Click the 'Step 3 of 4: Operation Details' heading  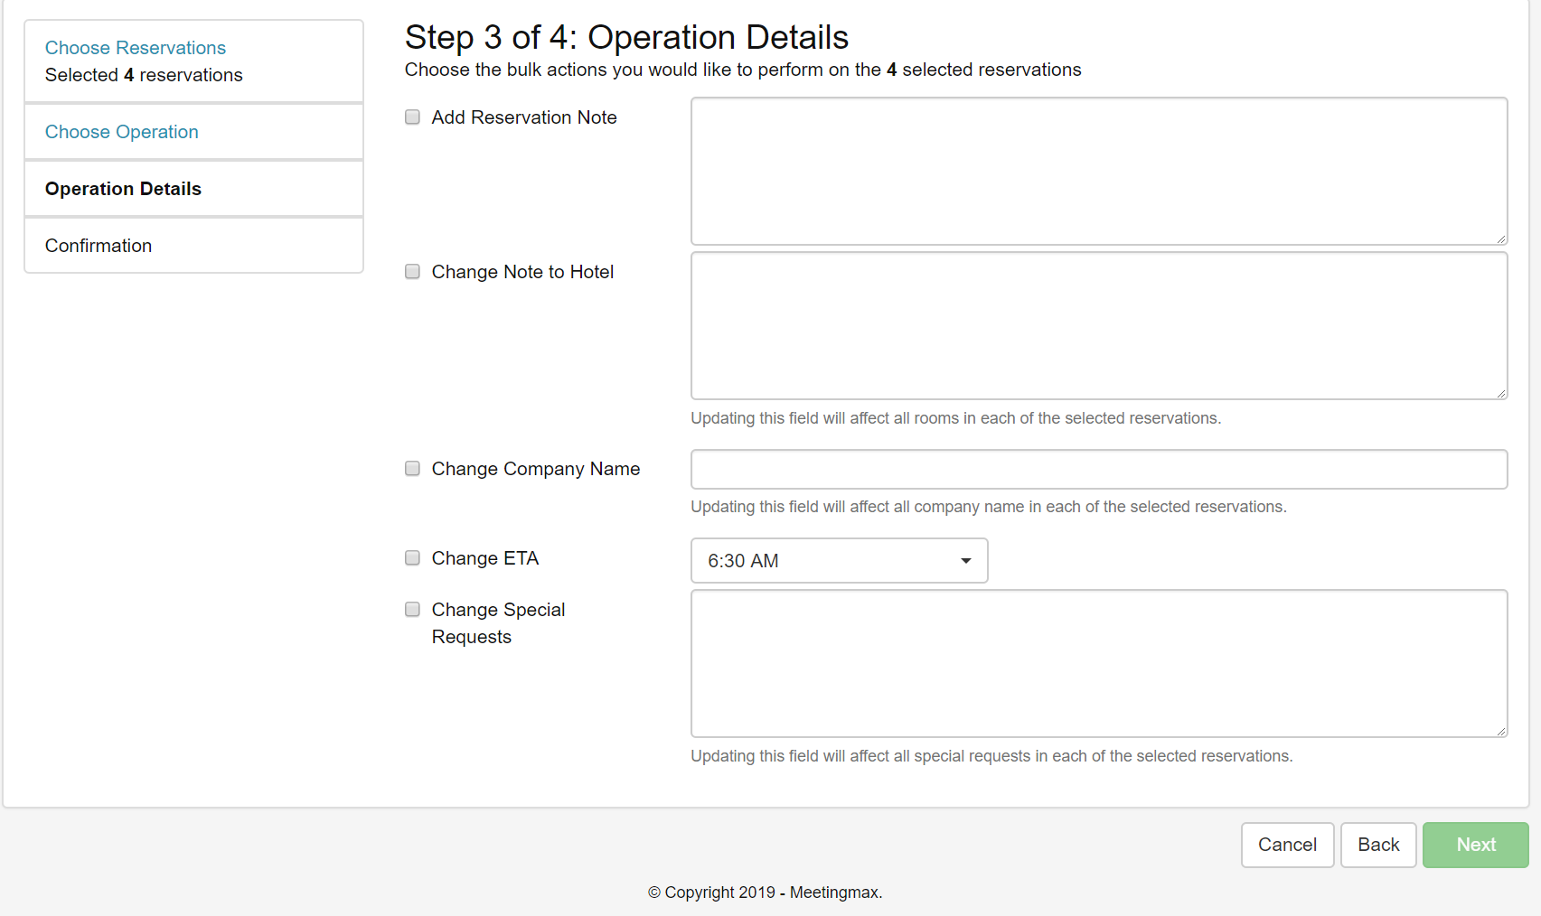(626, 37)
